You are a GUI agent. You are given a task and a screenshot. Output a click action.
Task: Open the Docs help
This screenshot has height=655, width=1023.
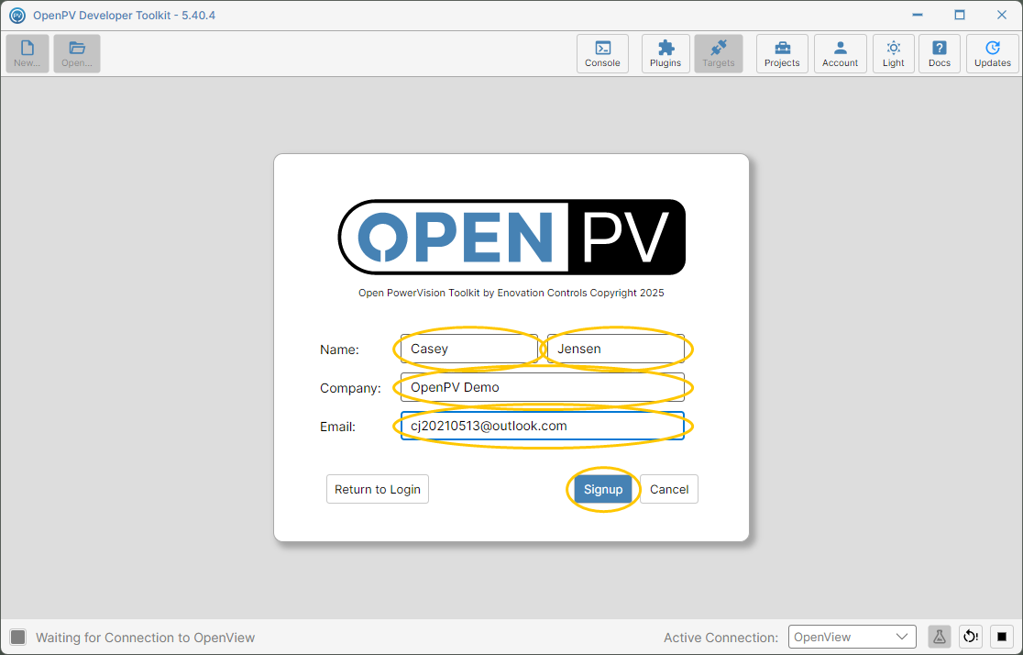940,53
